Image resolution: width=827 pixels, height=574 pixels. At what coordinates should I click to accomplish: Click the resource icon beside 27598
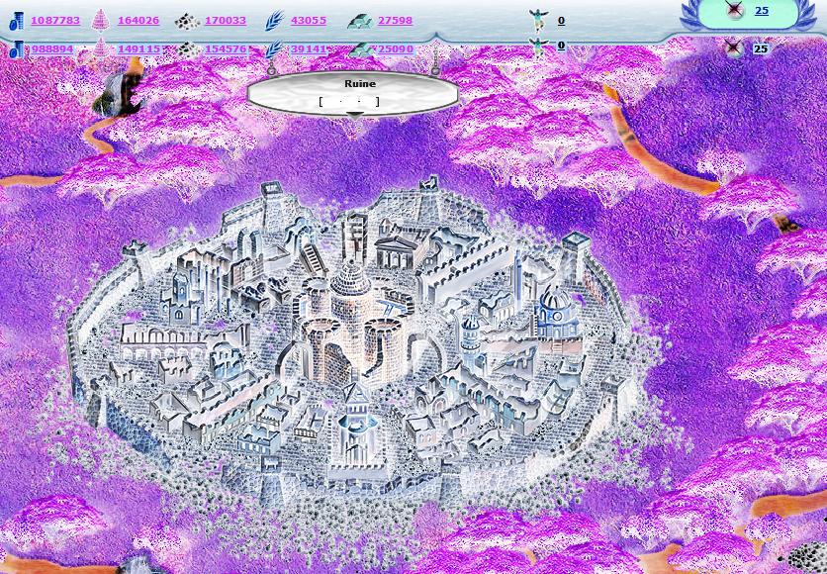point(360,21)
